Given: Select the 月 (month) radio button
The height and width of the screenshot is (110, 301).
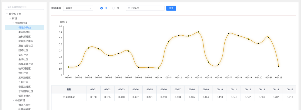Looking at the screenshot, I should pyautogui.click(x=113, y=8).
